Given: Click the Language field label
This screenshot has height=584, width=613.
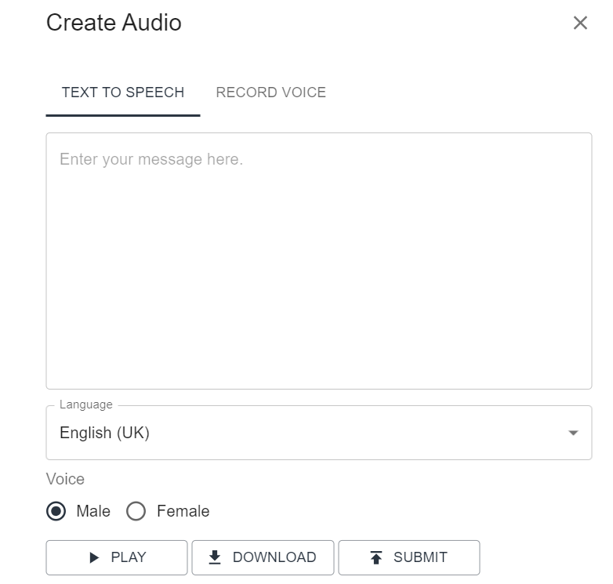Looking at the screenshot, I should (86, 405).
